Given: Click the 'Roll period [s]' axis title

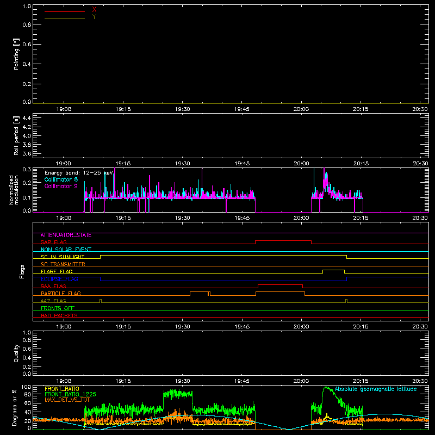Looking at the screenshot, I should click(16, 135).
